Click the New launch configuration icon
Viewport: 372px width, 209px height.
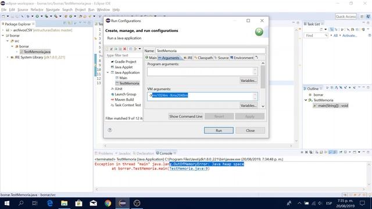coord(107,49)
